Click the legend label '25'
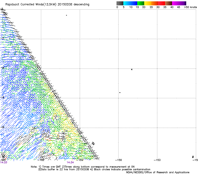Viewport: 198px width, 174px height. [x=151, y=7]
